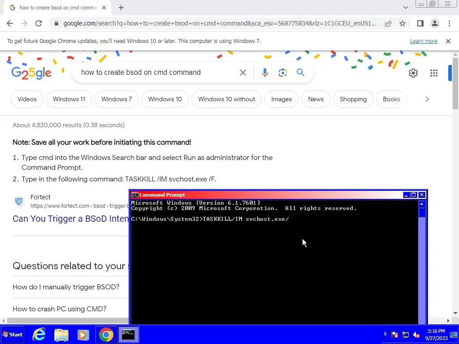Show more filter chips with right chevron
The image size is (459, 344).
click(x=427, y=99)
